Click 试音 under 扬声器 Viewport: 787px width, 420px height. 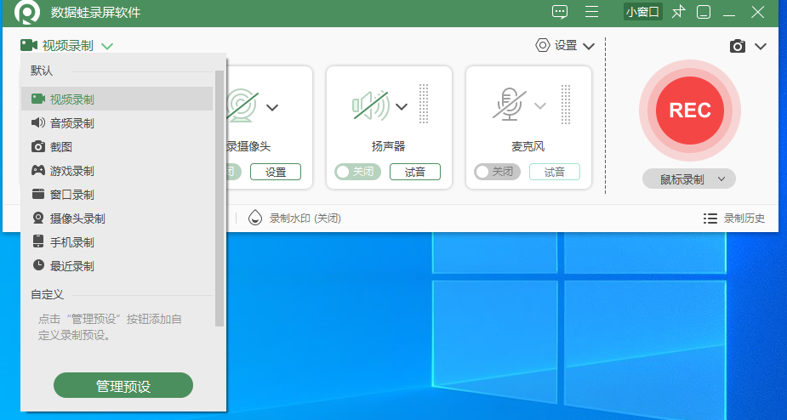(x=415, y=172)
